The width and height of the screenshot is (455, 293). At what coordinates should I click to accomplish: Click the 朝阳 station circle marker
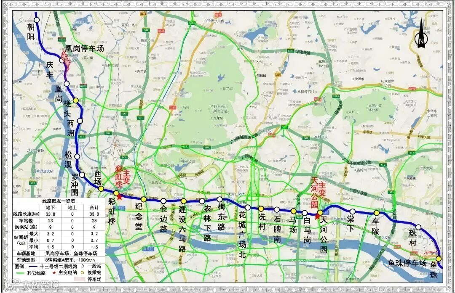[x=37, y=20]
